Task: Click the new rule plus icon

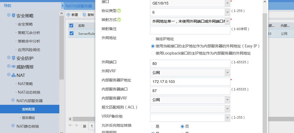Action: pyautogui.click(x=68, y=15)
